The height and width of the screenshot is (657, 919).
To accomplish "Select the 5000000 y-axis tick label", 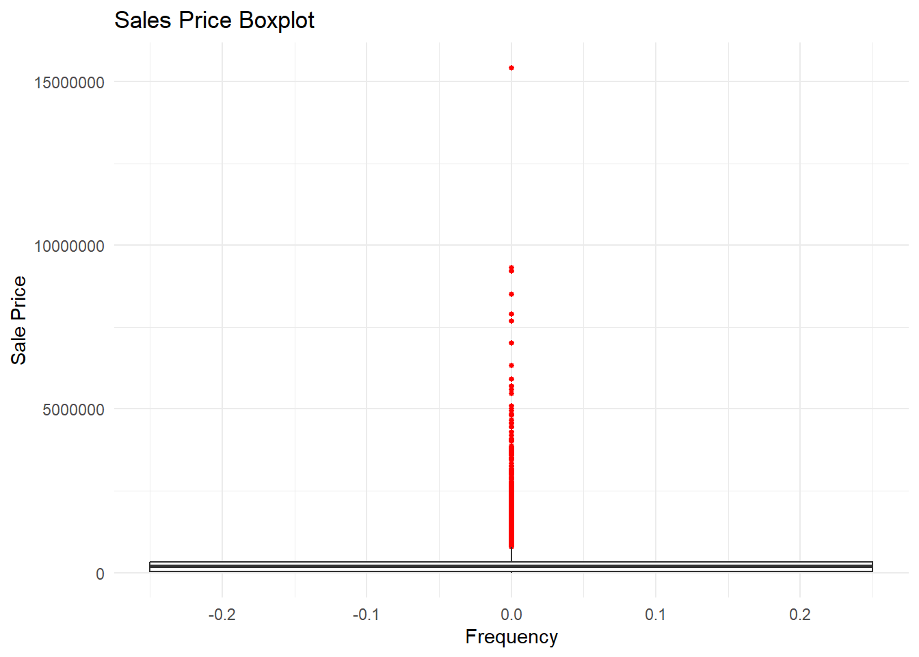I will [73, 410].
